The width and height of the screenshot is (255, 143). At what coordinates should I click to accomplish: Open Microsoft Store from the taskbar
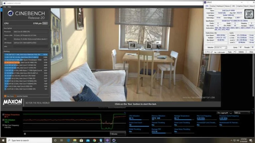[x=81, y=140]
